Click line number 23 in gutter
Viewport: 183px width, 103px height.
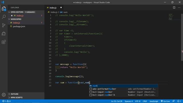tap(50, 83)
